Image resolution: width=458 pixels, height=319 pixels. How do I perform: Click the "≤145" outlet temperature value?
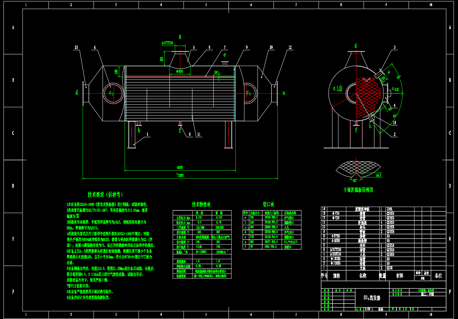coord(199,247)
